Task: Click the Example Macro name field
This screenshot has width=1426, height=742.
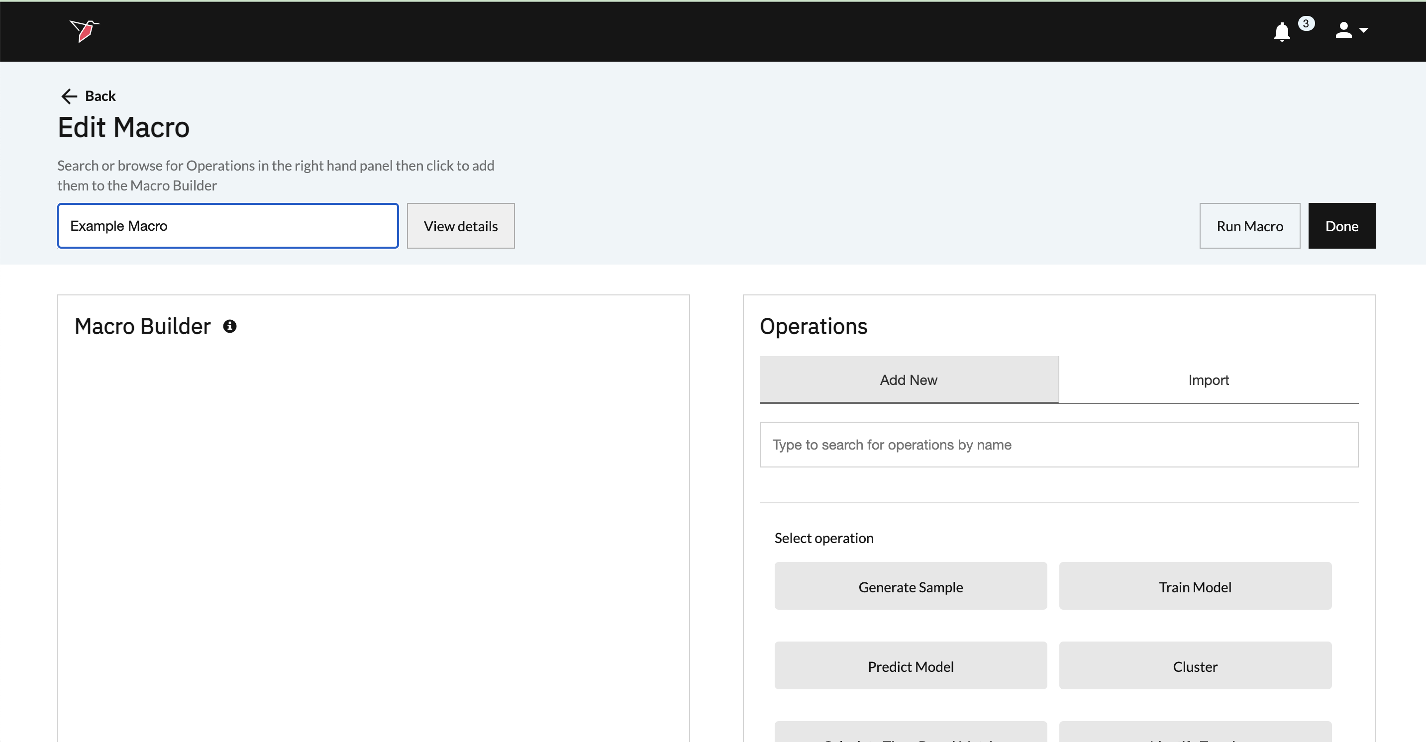Action: pos(227,226)
